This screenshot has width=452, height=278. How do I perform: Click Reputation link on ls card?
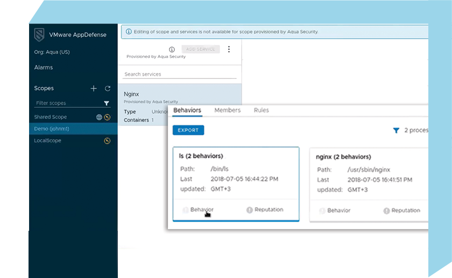coord(269,210)
